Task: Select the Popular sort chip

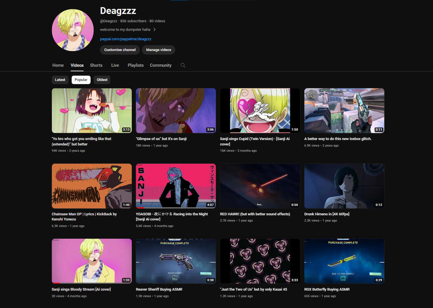Action: [81, 80]
